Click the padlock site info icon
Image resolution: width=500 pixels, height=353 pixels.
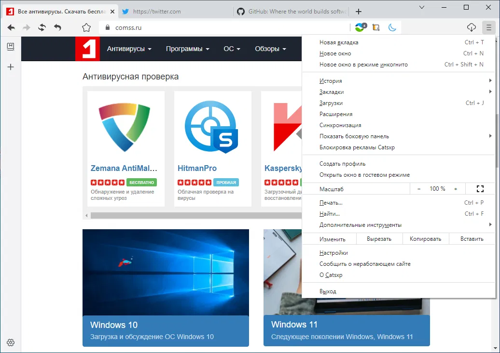pyautogui.click(x=108, y=28)
